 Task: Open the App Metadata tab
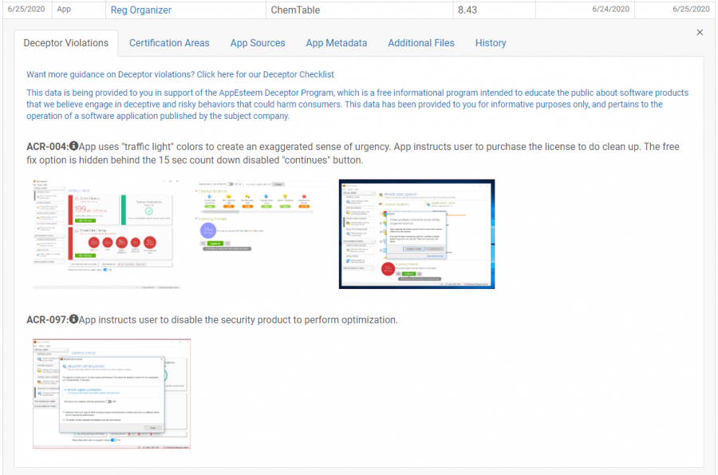pyautogui.click(x=336, y=43)
